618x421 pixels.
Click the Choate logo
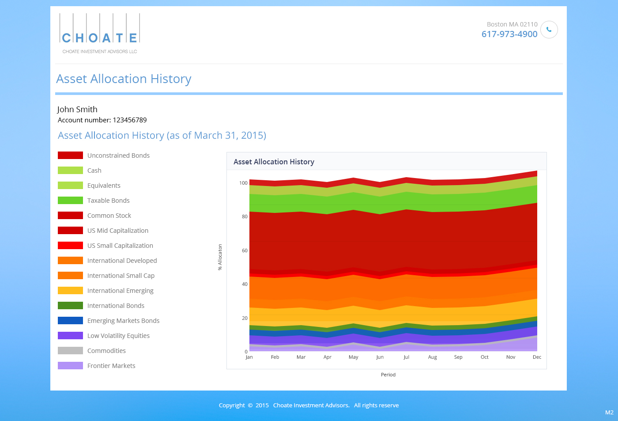coord(100,34)
